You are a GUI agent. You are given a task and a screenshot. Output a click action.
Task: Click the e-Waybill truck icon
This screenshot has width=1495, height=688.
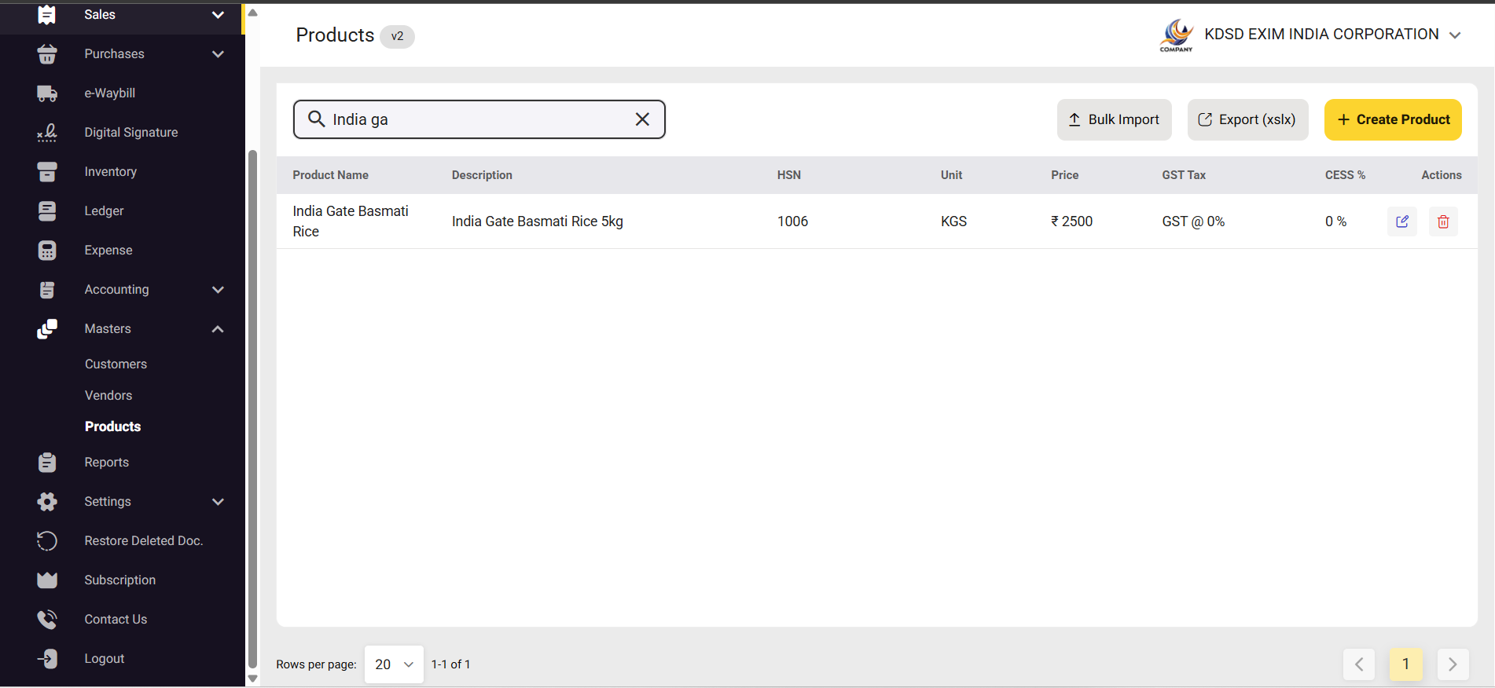(47, 93)
